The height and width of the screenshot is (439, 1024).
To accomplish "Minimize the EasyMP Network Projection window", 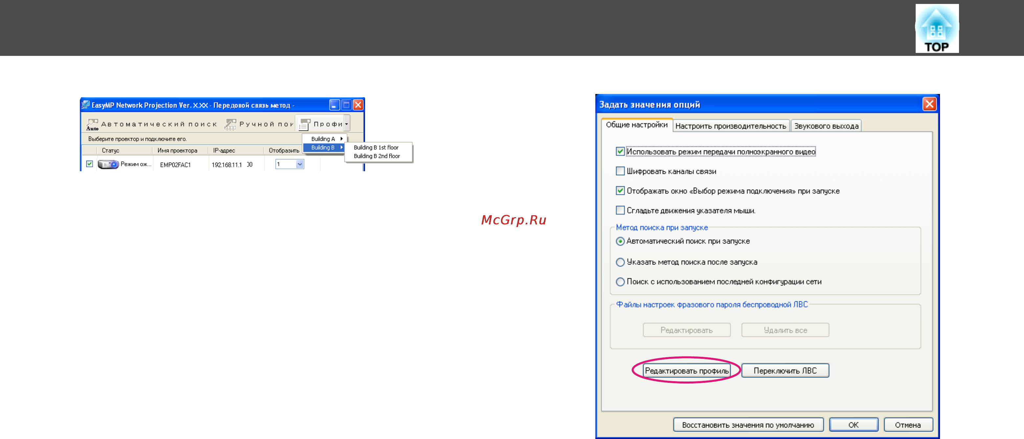I will coord(334,105).
